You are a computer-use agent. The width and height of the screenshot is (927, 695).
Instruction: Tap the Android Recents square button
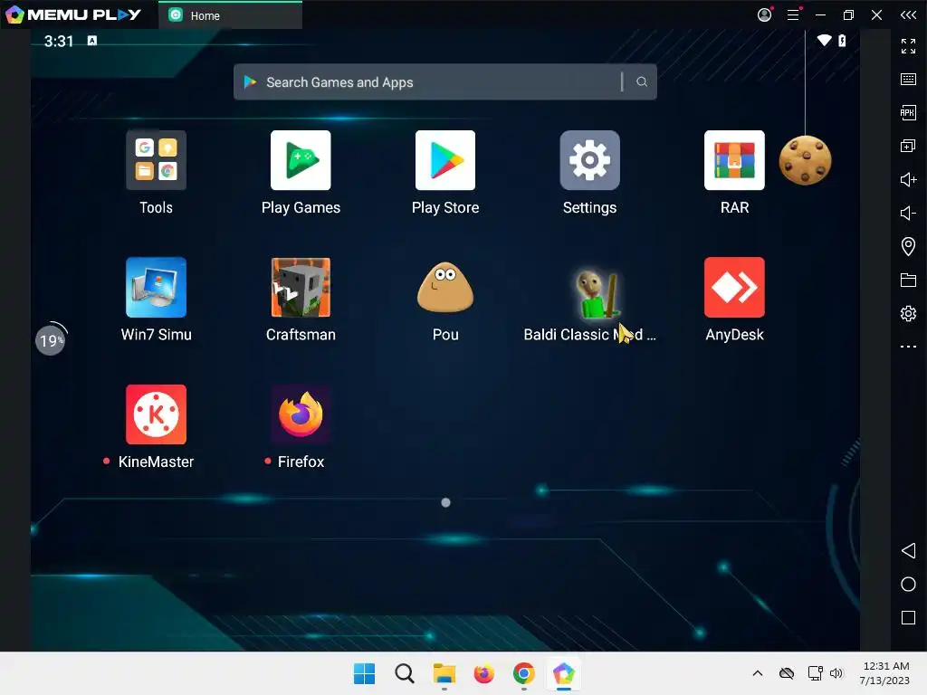[x=908, y=617]
